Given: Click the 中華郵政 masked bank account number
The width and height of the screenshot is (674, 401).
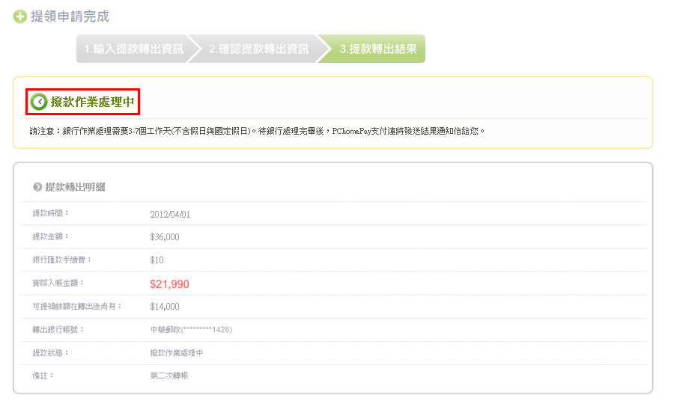Looking at the screenshot, I should coord(191,330).
